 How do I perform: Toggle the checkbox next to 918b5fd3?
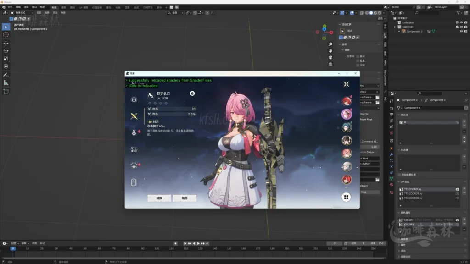click(x=457, y=27)
